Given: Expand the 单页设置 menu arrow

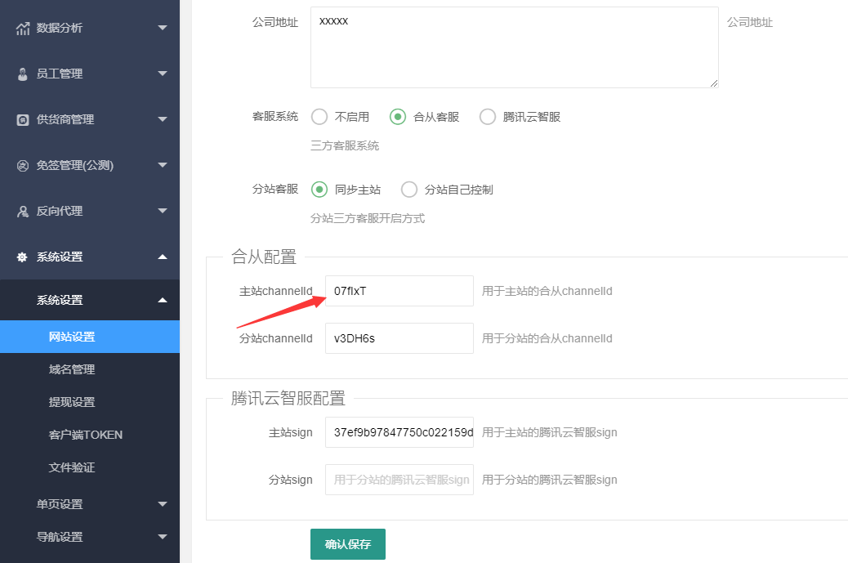Looking at the screenshot, I should pyautogui.click(x=163, y=504).
